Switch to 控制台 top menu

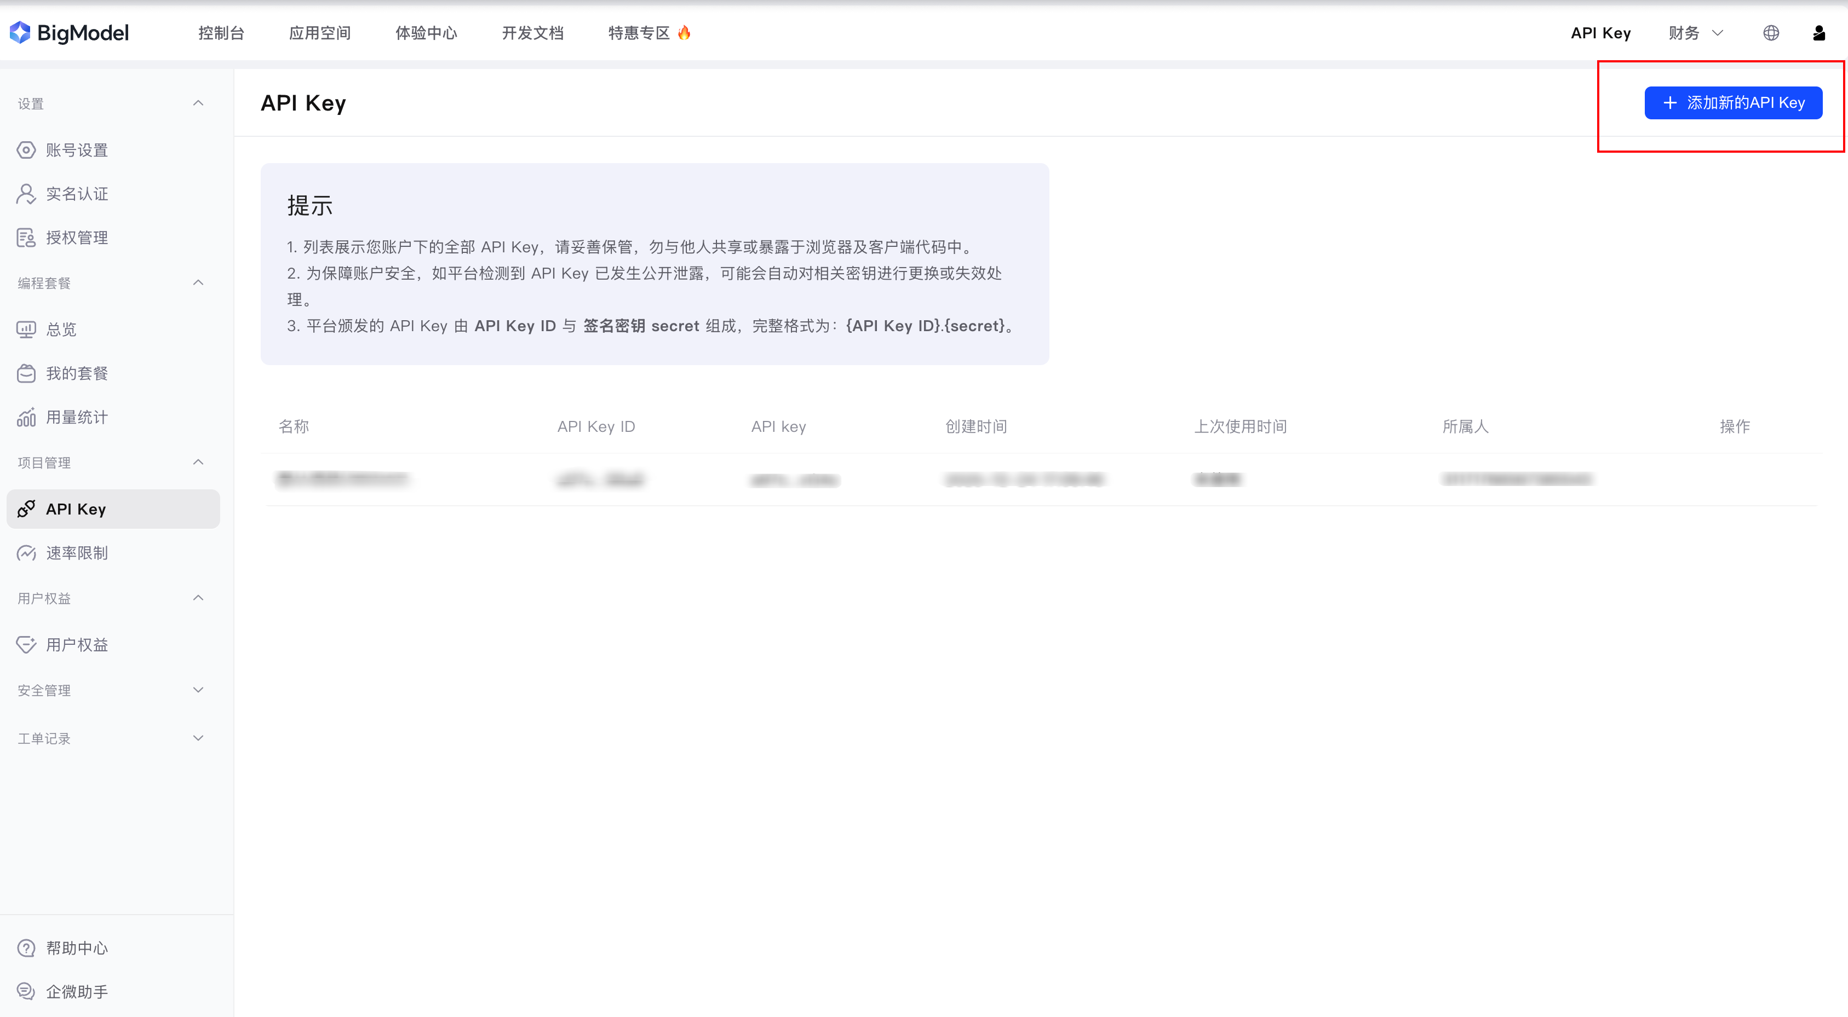(x=221, y=33)
